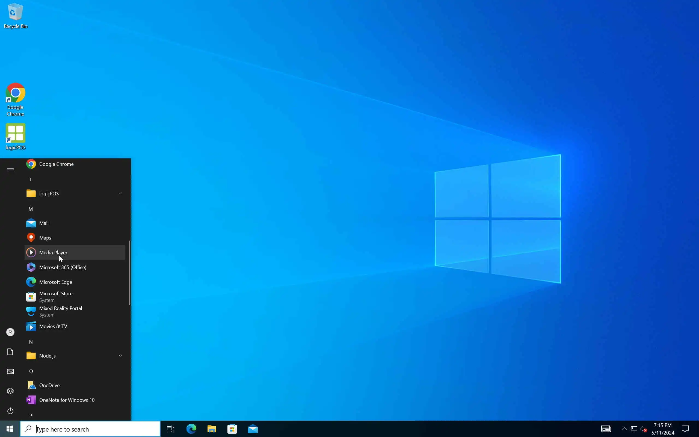Image resolution: width=699 pixels, height=437 pixels.
Task: Launch Movies & TV app
Action: pos(53,326)
